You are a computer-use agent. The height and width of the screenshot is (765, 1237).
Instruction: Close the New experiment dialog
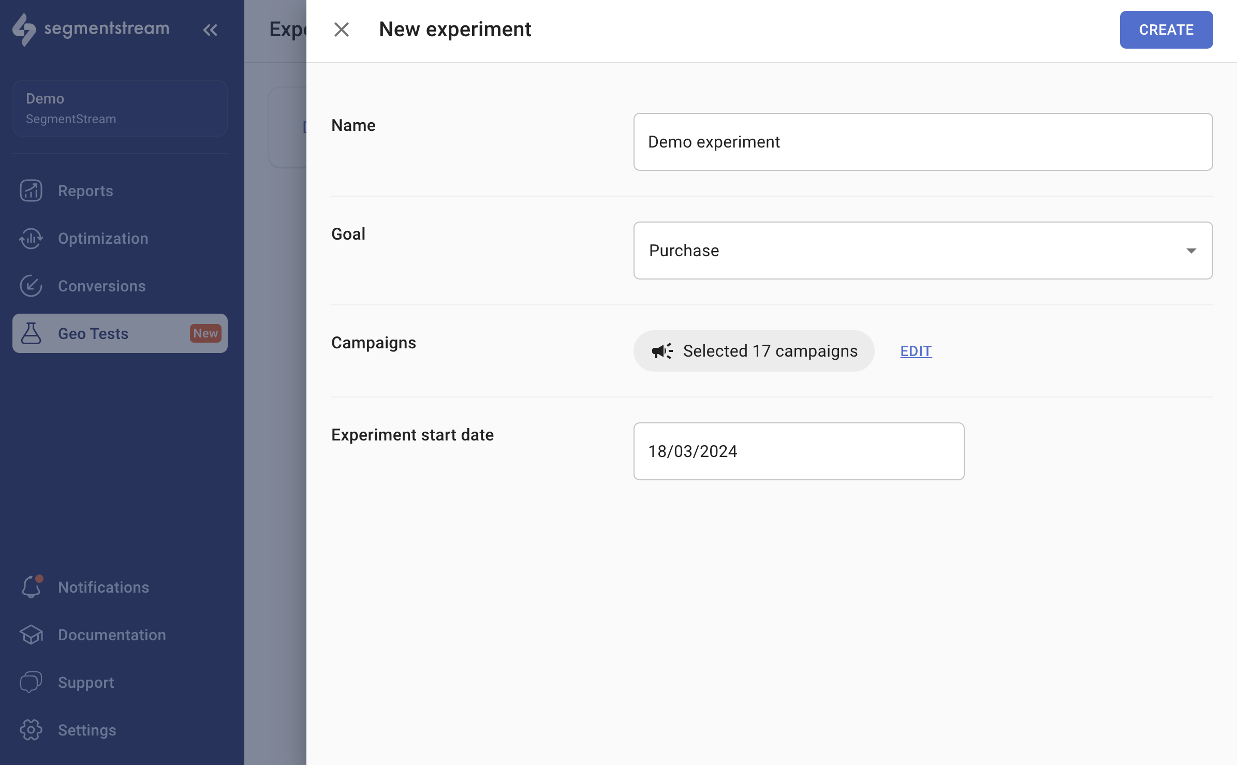pos(342,30)
